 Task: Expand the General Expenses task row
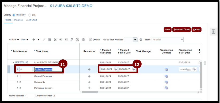(18, 76)
